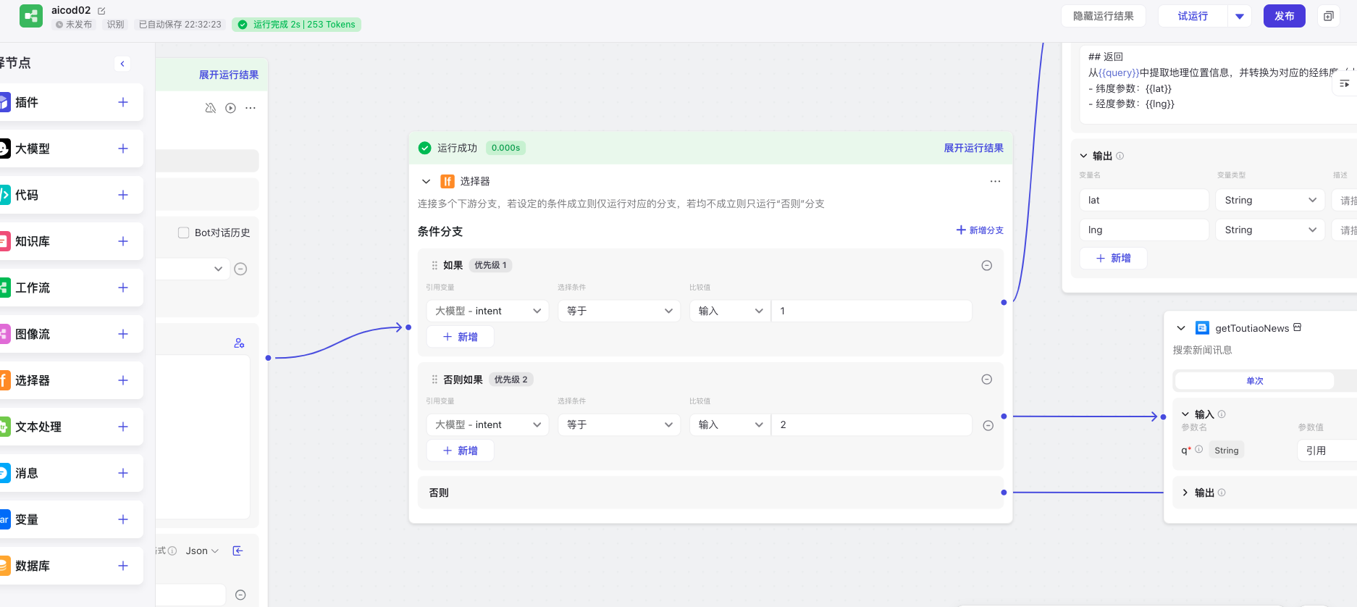The width and height of the screenshot is (1357, 607).
Task: Toggle the Bot对话历史 checkbox
Action: [x=183, y=233]
